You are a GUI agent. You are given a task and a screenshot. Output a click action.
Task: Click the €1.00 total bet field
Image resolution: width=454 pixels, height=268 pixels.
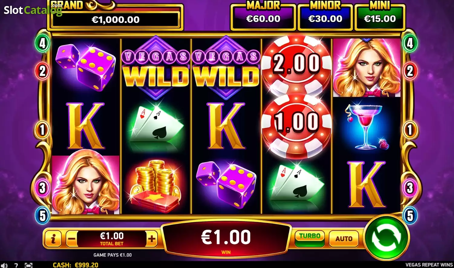click(112, 239)
